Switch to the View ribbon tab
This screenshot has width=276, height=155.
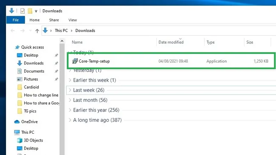click(73, 20)
